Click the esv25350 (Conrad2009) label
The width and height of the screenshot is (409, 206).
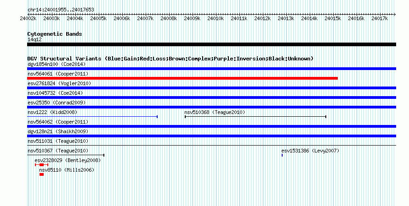point(57,103)
